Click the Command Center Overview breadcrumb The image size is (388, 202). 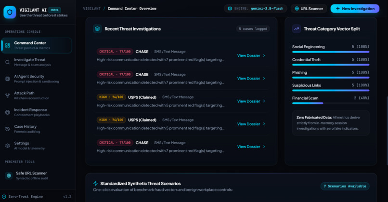(x=132, y=8)
